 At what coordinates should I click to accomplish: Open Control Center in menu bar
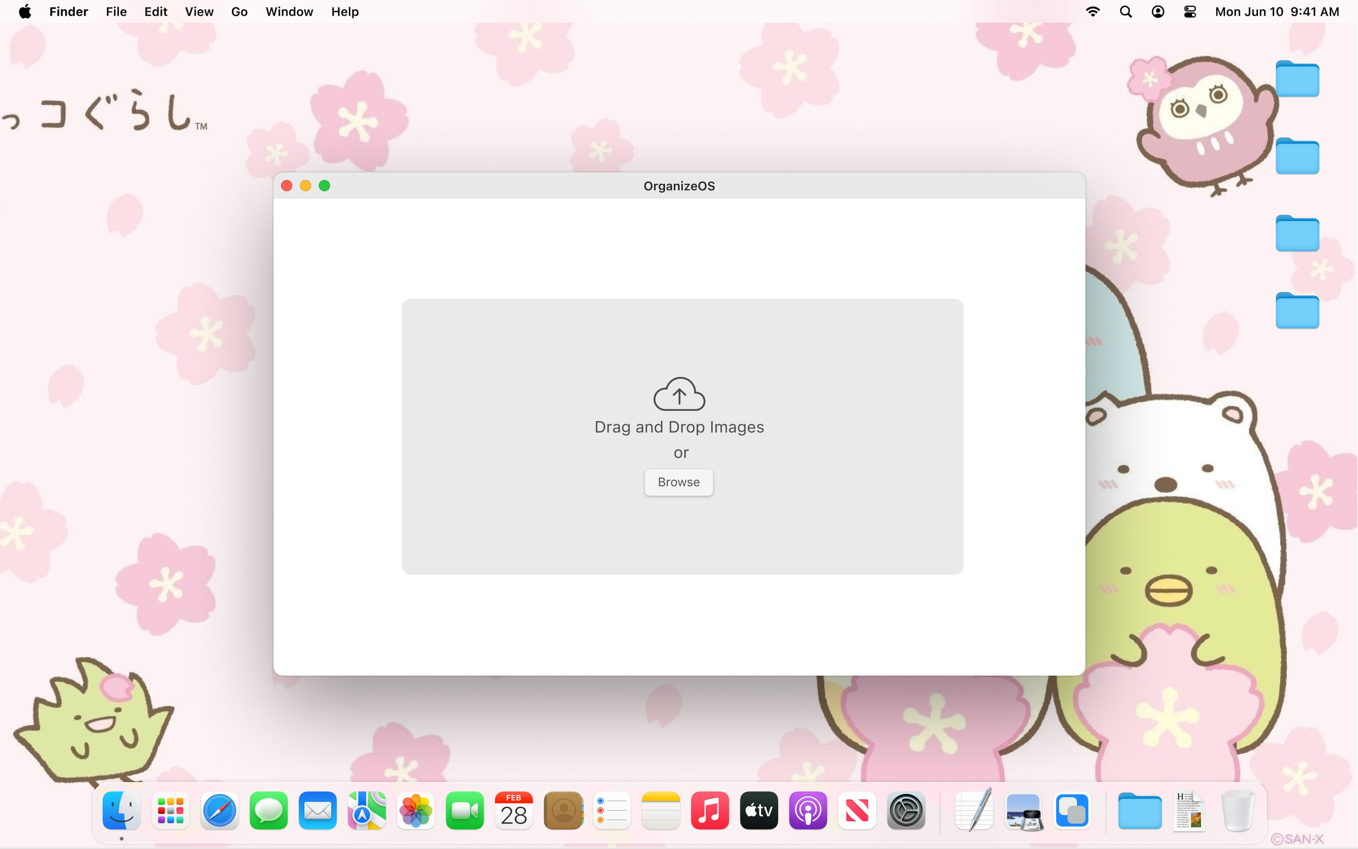1190,12
